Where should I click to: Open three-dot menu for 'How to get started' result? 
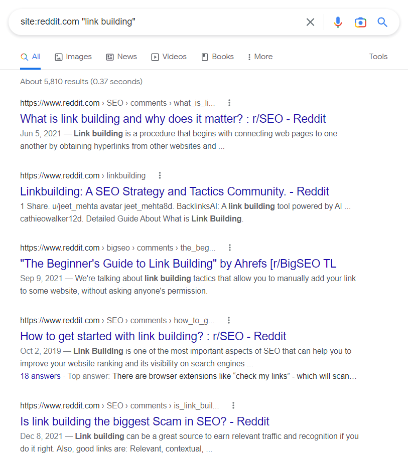[x=229, y=320]
